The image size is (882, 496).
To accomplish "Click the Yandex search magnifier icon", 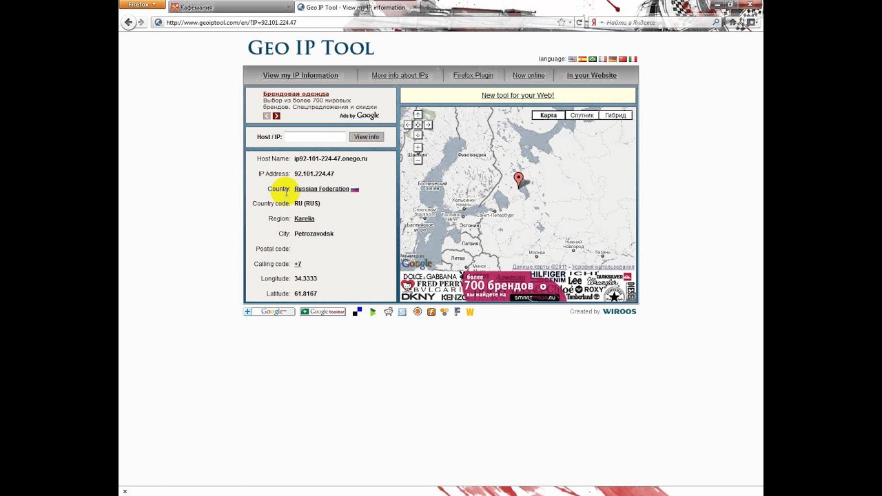I will (716, 22).
